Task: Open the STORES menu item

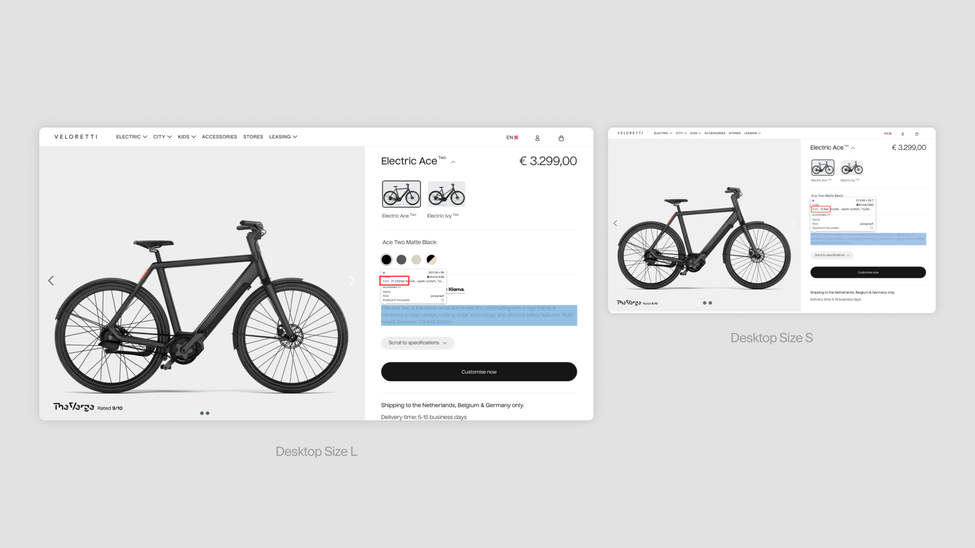Action: pos(253,137)
